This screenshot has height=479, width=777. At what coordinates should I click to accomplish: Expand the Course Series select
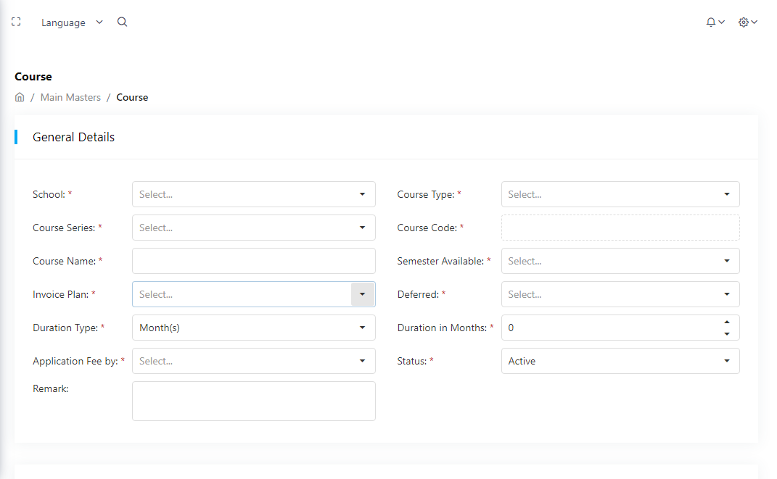pos(254,228)
